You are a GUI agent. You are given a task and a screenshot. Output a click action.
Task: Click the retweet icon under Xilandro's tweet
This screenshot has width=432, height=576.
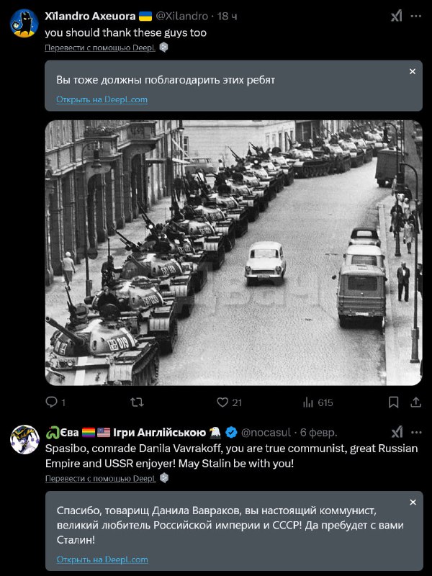pos(136,402)
